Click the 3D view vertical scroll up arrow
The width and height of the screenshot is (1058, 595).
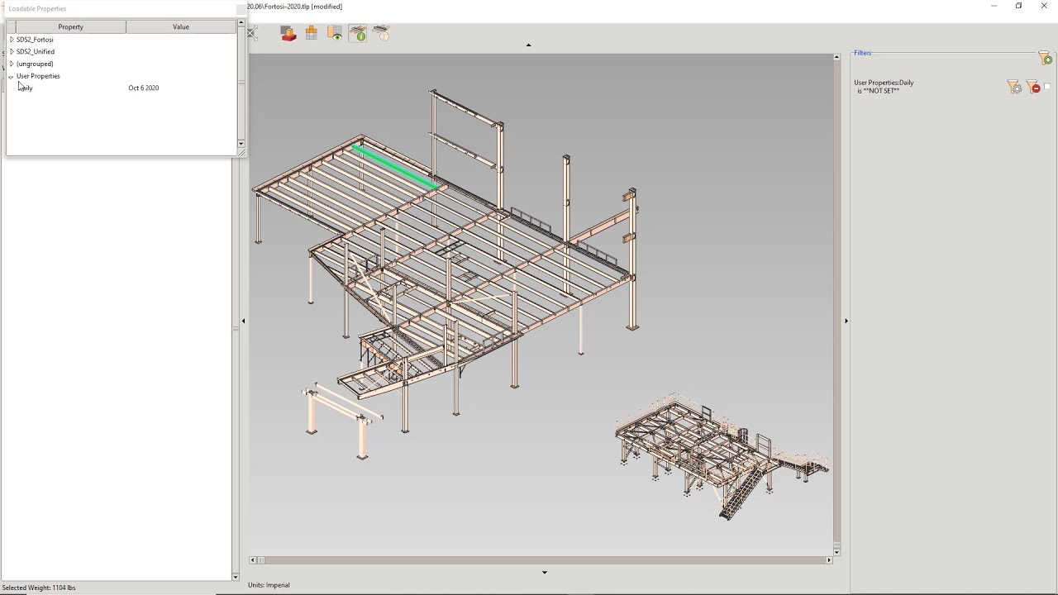(x=836, y=57)
